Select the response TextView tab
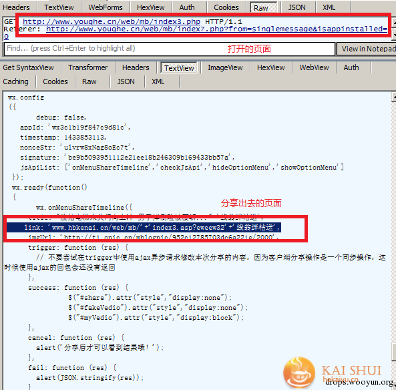Image resolution: width=396 pixels, height=390 pixels. point(179,68)
